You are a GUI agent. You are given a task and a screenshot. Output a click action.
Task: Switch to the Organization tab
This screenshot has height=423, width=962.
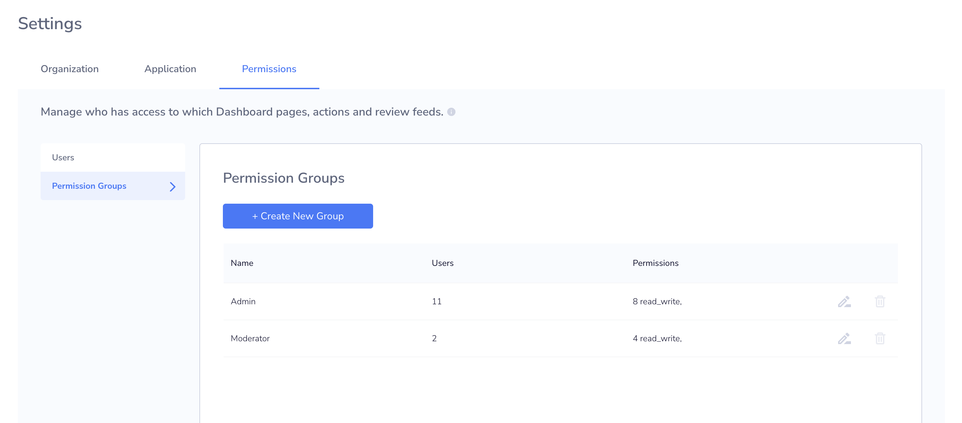69,69
